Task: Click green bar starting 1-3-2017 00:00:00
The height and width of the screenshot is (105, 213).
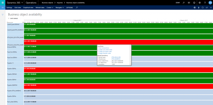Action: click(119, 37)
